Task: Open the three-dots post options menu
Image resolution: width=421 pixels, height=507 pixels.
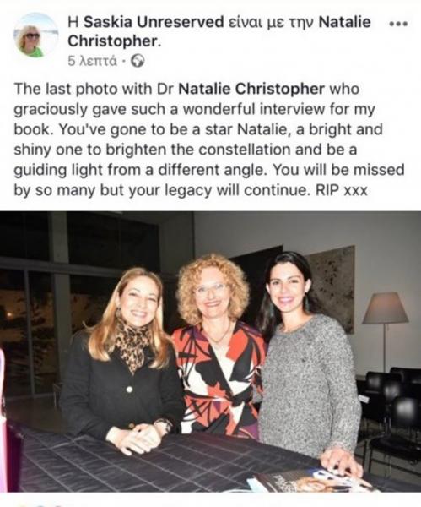Action: coord(399,24)
